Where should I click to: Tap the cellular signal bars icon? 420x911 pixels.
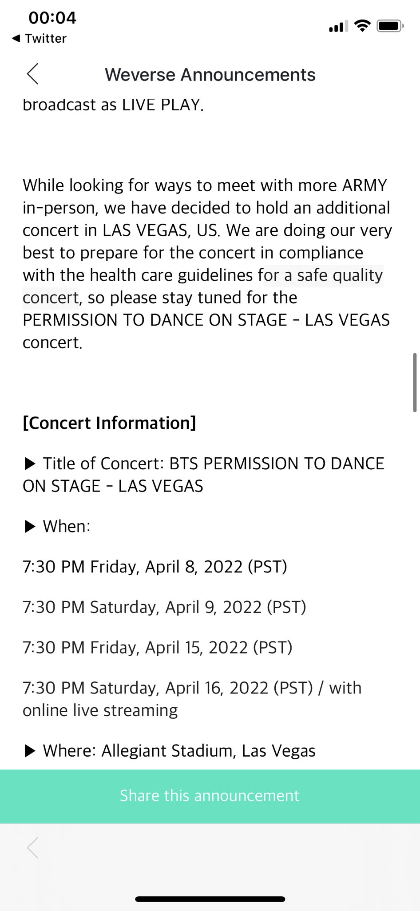pos(338,26)
